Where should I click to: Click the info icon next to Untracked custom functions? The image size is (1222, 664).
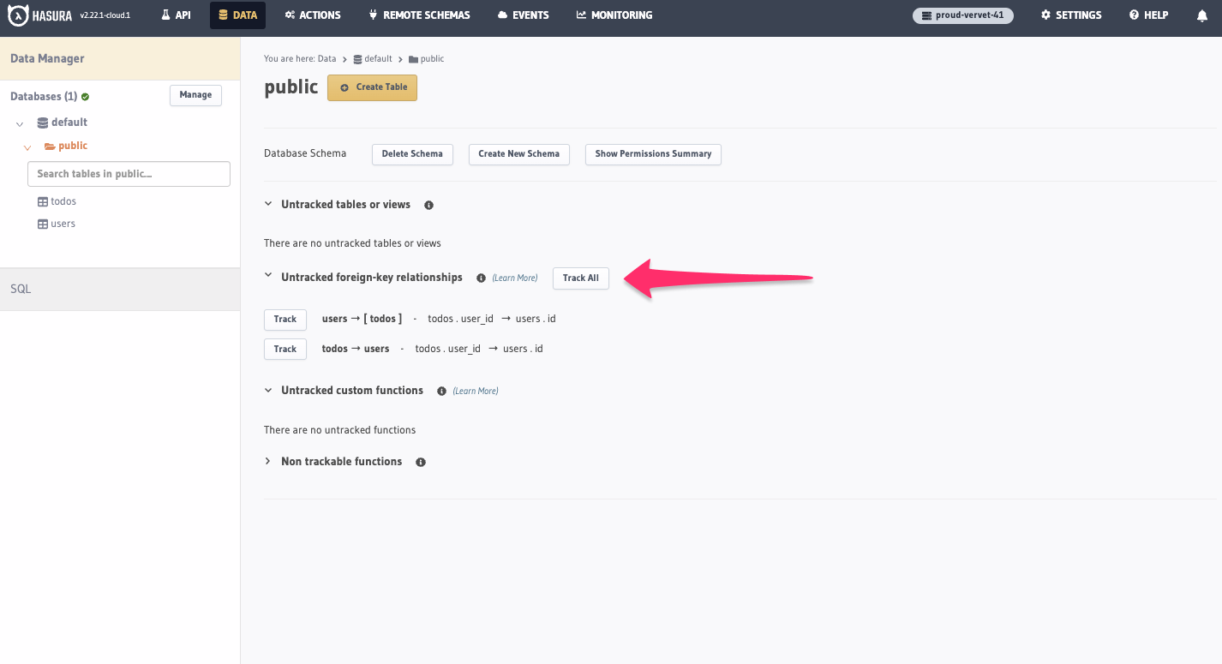pos(440,391)
